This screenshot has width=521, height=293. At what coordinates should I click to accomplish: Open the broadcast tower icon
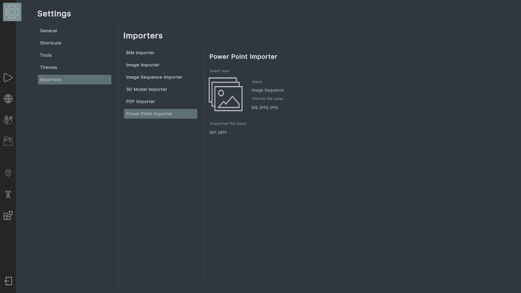(x=8, y=194)
